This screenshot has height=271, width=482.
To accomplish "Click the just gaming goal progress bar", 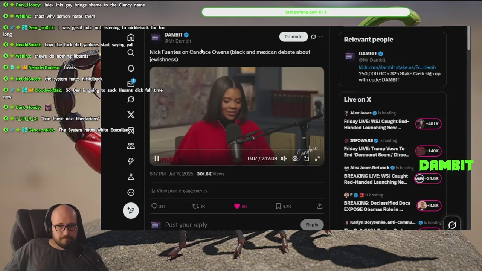I will point(306,12).
